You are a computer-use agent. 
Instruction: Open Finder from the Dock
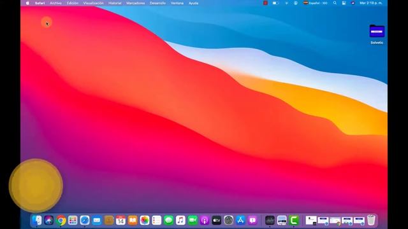coord(37,221)
